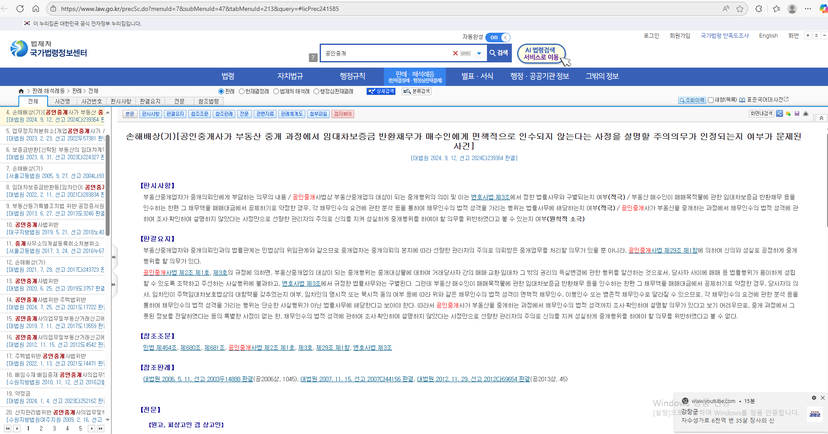828x434 pixels.
Task: Print the judgment via printer icon
Action: click(x=805, y=113)
